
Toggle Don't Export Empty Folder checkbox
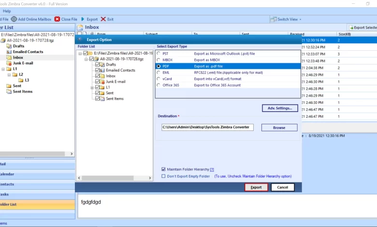[x=163, y=176]
